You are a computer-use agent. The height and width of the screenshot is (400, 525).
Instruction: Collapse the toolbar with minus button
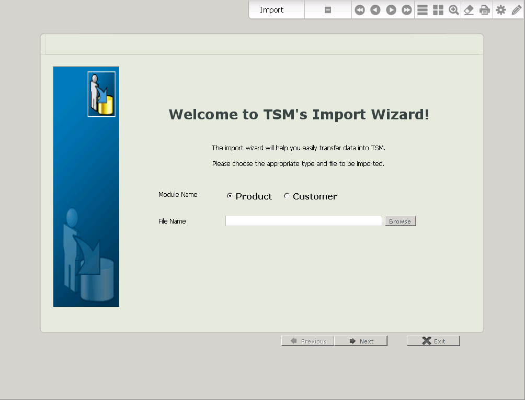click(328, 10)
